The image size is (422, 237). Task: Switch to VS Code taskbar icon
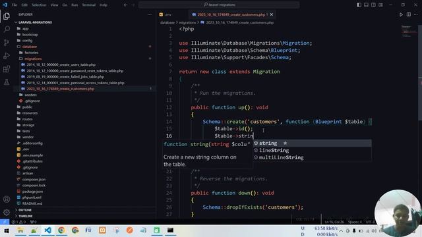(x=47, y=230)
